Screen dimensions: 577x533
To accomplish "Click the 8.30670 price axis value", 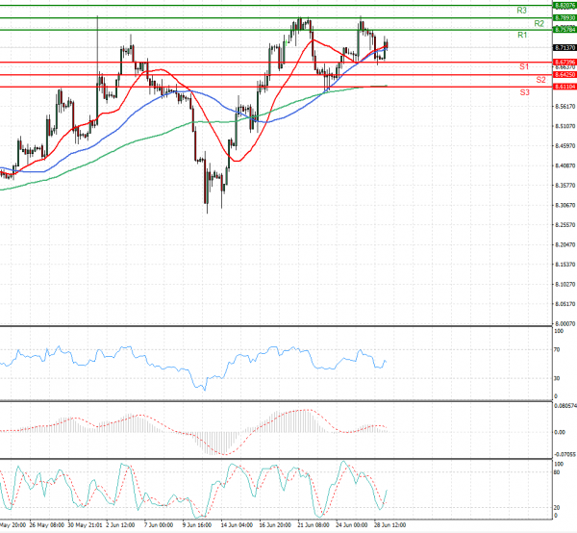I will click(x=564, y=205).
